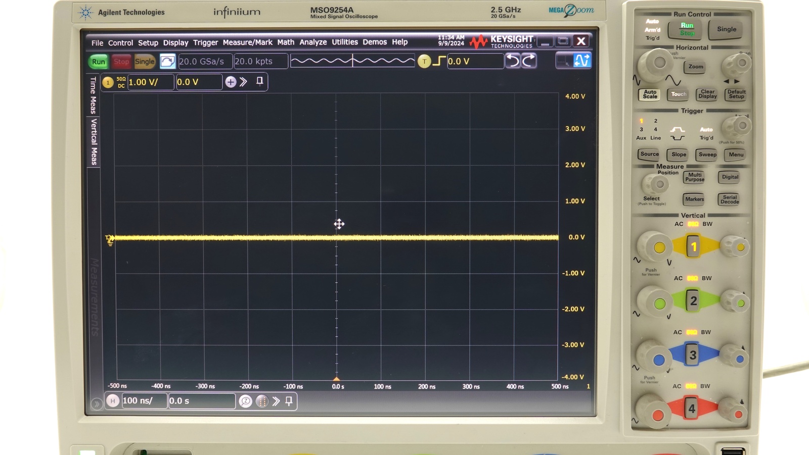
Task: Open the File menu
Action: pos(97,43)
